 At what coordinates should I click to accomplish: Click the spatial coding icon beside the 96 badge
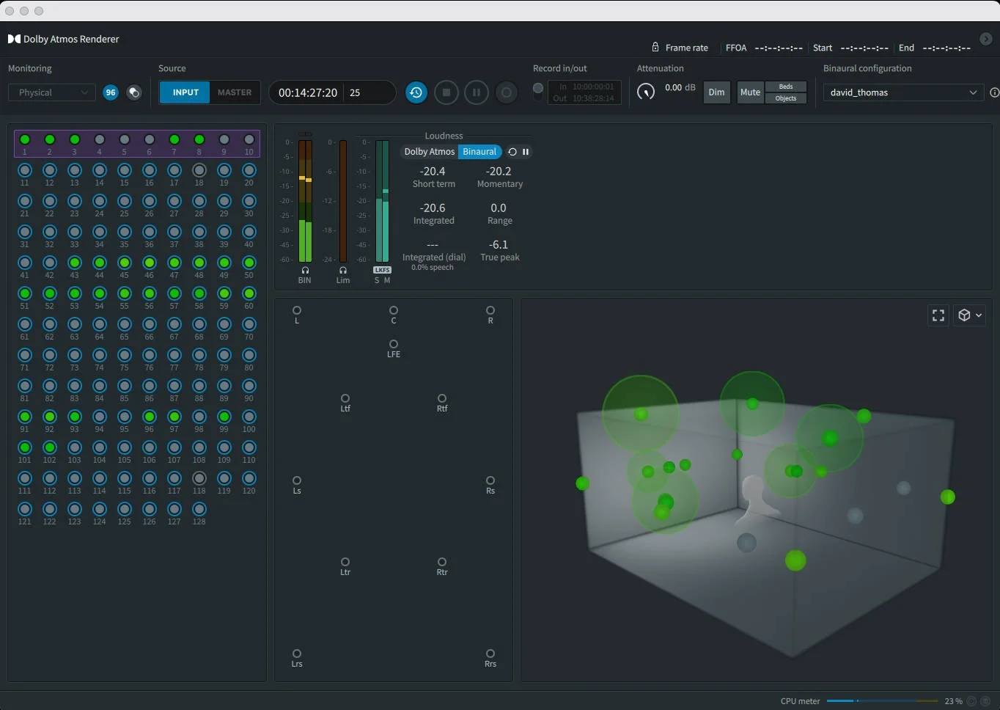coord(133,92)
